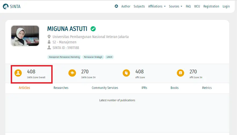This screenshot has width=237, height=135.
Task: Click the 270 Affil Score 3Yr value
Action: coord(193,72)
